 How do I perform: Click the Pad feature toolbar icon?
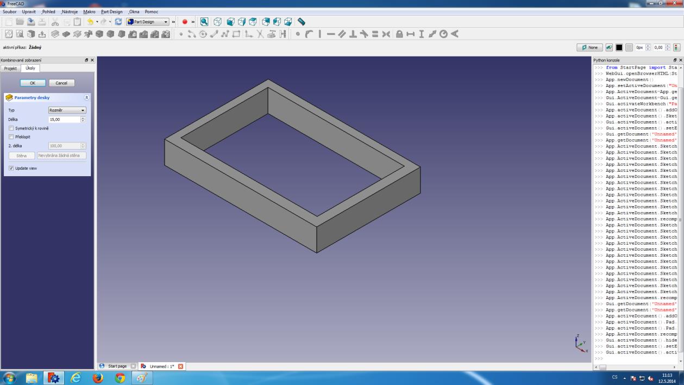(55, 34)
